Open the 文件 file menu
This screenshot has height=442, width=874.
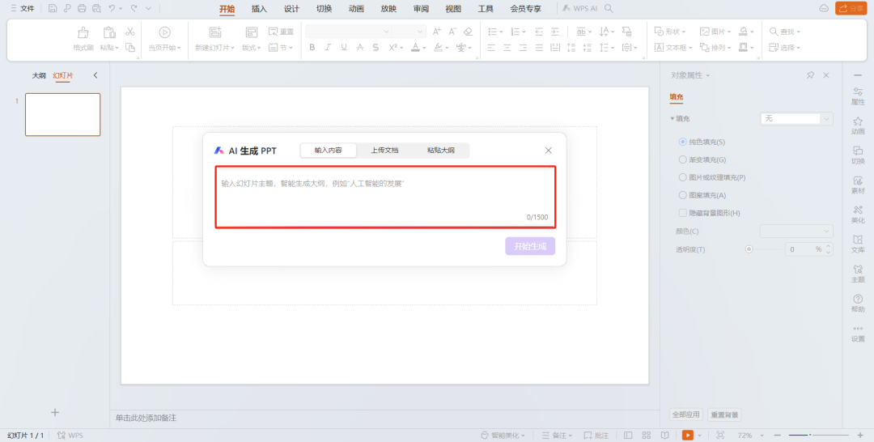[23, 8]
